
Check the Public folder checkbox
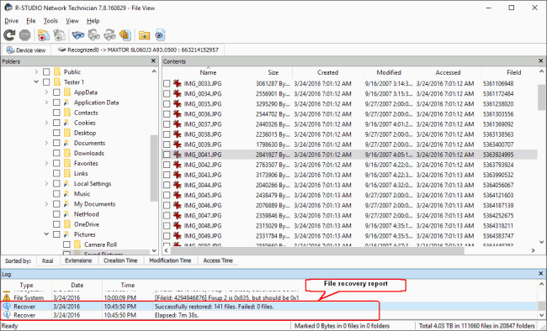(x=46, y=71)
